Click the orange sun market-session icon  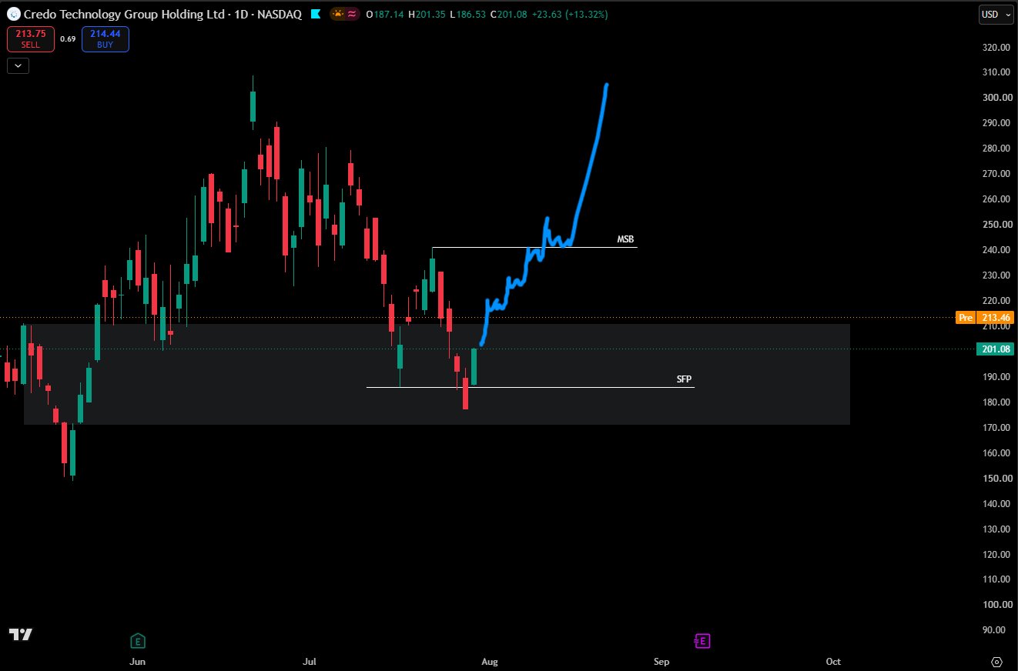pos(337,14)
